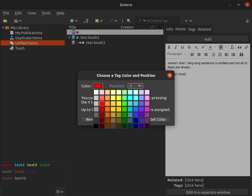Align note text right

[205, 54]
